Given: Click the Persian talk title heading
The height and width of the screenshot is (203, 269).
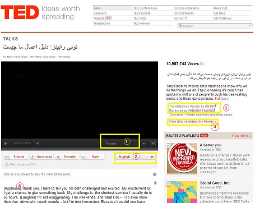Looking at the screenshot, I should click(x=40, y=47).
